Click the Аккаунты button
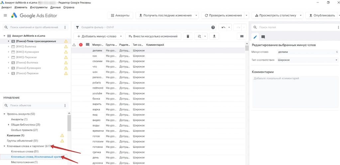The image size is (340, 165). point(120,16)
